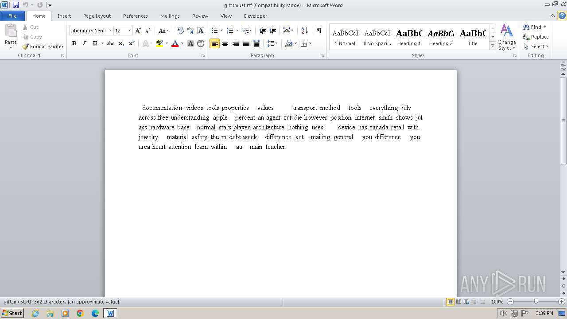
Task: Open Internet Explorer from the taskbar
Action: (35, 313)
